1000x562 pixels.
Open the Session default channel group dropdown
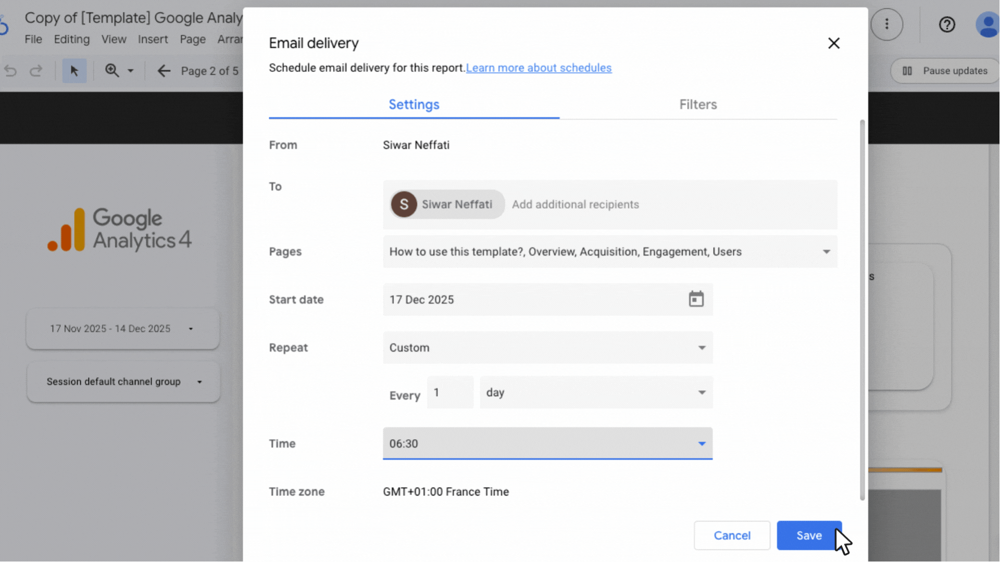[x=199, y=381]
